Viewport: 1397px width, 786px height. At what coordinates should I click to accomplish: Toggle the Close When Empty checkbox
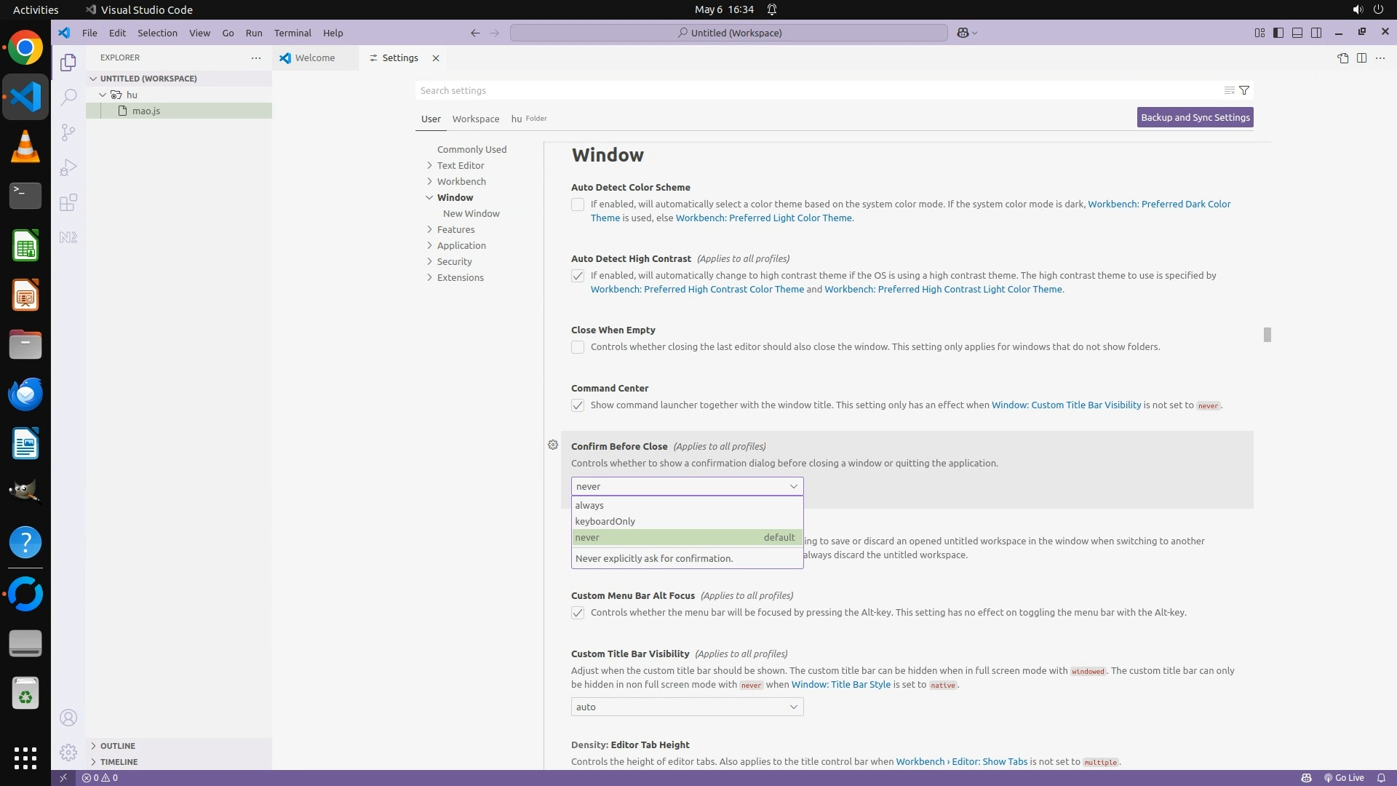point(578,348)
